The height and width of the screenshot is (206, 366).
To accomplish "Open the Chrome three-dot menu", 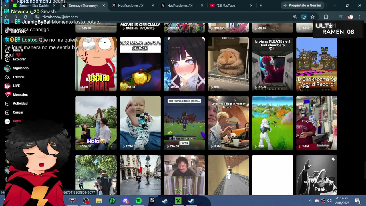I will [x=360, y=17].
